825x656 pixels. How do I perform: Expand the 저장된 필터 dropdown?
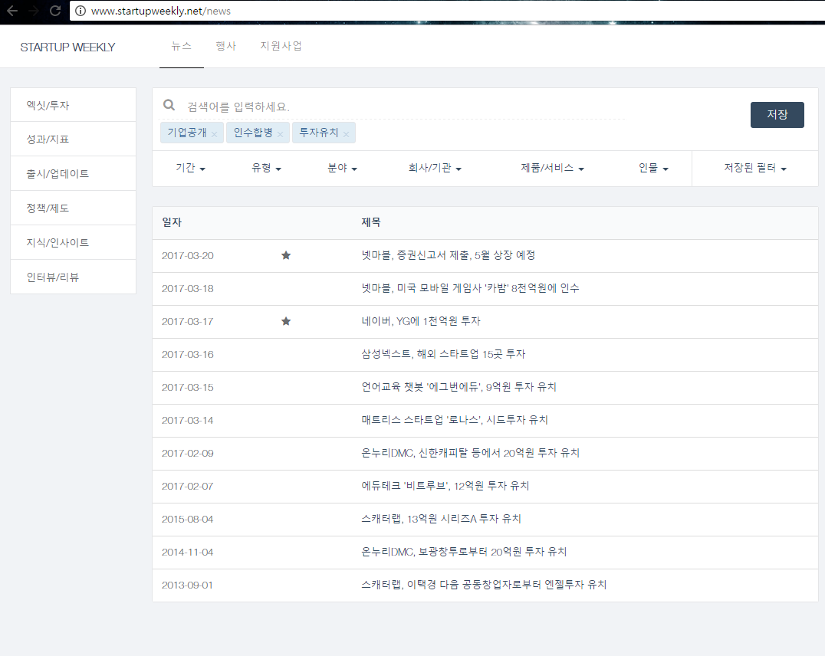(755, 168)
